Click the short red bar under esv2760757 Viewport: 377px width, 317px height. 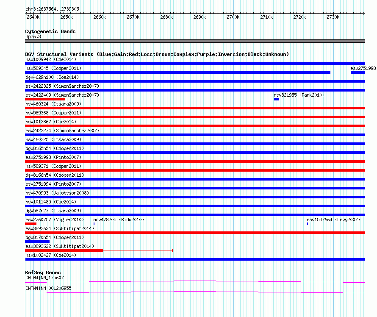(x=31, y=224)
